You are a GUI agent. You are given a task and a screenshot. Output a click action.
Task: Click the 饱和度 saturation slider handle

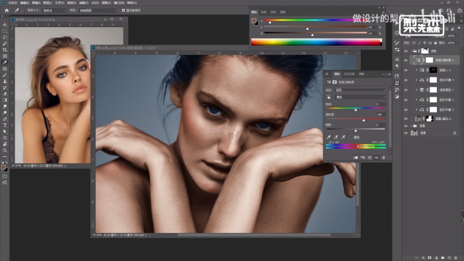pos(364,120)
